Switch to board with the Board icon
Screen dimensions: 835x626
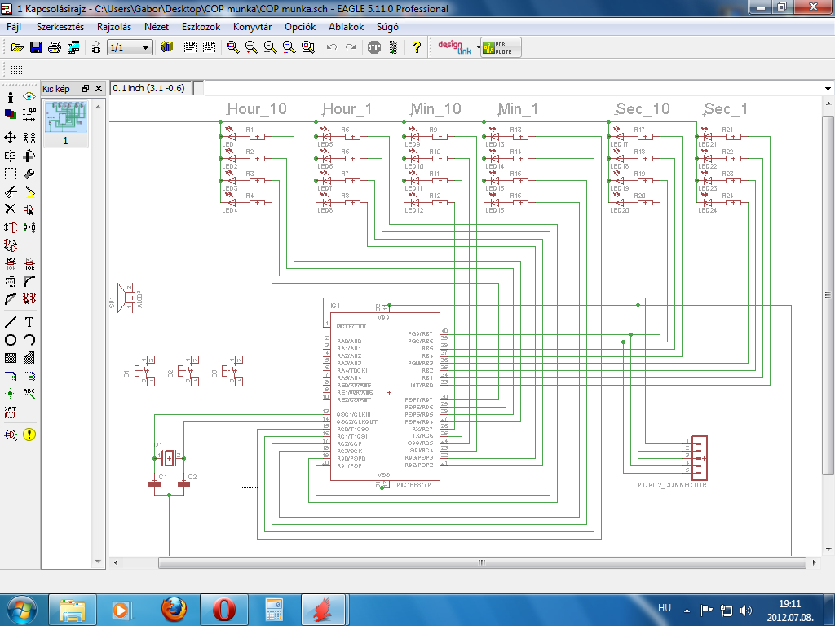[96, 47]
